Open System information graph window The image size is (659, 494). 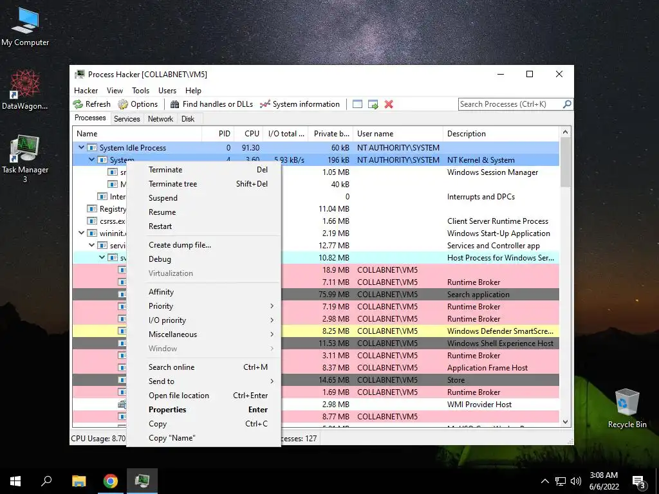tap(300, 104)
